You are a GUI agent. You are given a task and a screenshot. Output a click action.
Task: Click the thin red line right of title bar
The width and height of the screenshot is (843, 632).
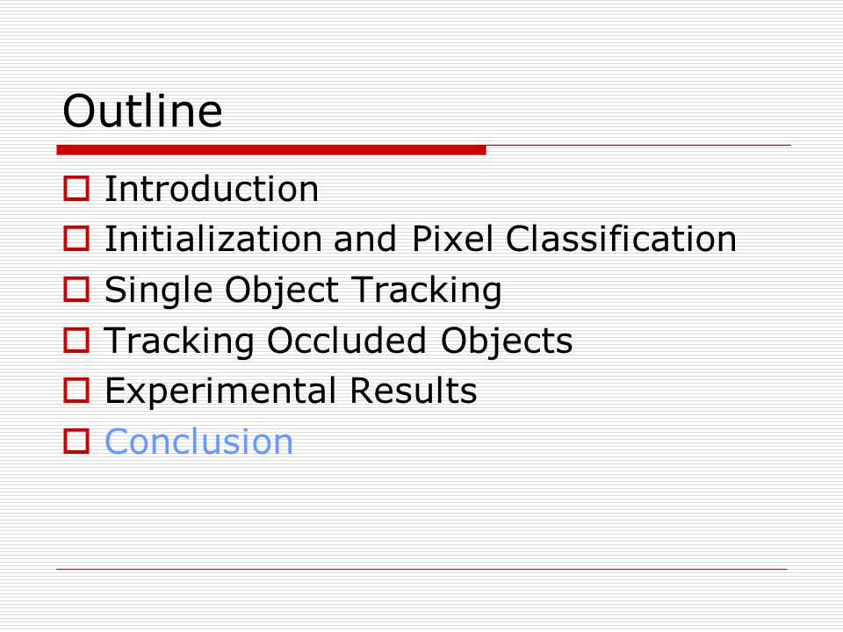(638, 145)
